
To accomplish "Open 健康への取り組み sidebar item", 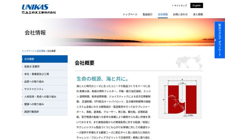I will 45,104.
